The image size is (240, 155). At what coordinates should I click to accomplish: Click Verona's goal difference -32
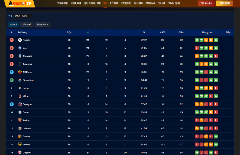pyautogui.click(x=163, y=145)
